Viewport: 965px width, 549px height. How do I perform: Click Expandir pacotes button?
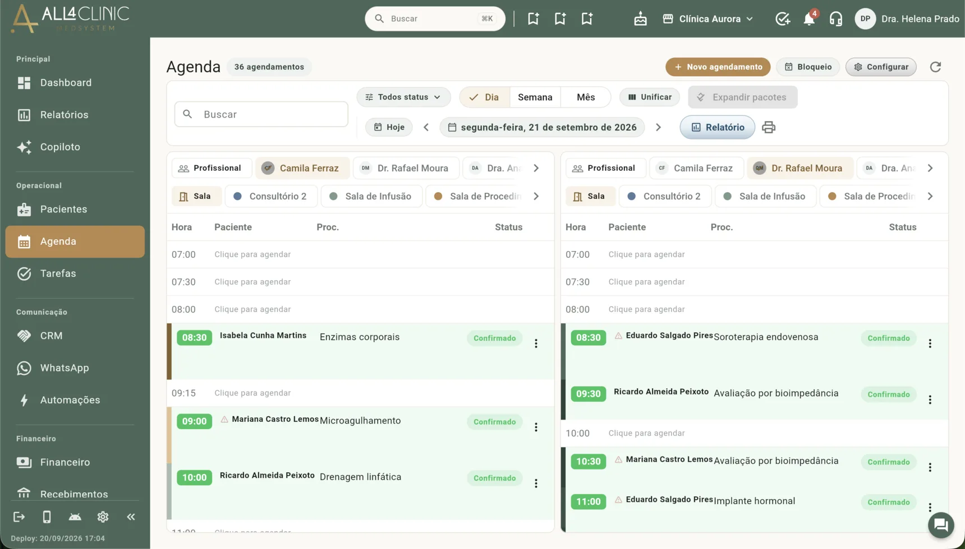[x=742, y=97]
